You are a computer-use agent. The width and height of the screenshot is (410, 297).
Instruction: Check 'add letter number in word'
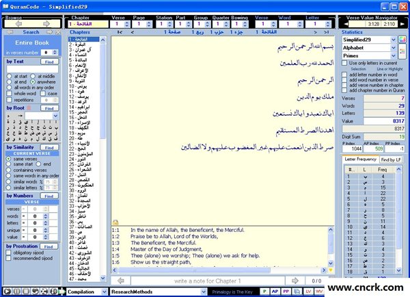coord(346,73)
